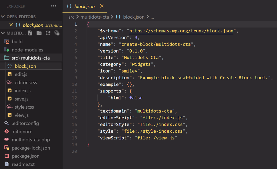Click block.json in the breadcrumb
Image resolution: width=277 pixels, height=169 pixels.
pos(134,17)
